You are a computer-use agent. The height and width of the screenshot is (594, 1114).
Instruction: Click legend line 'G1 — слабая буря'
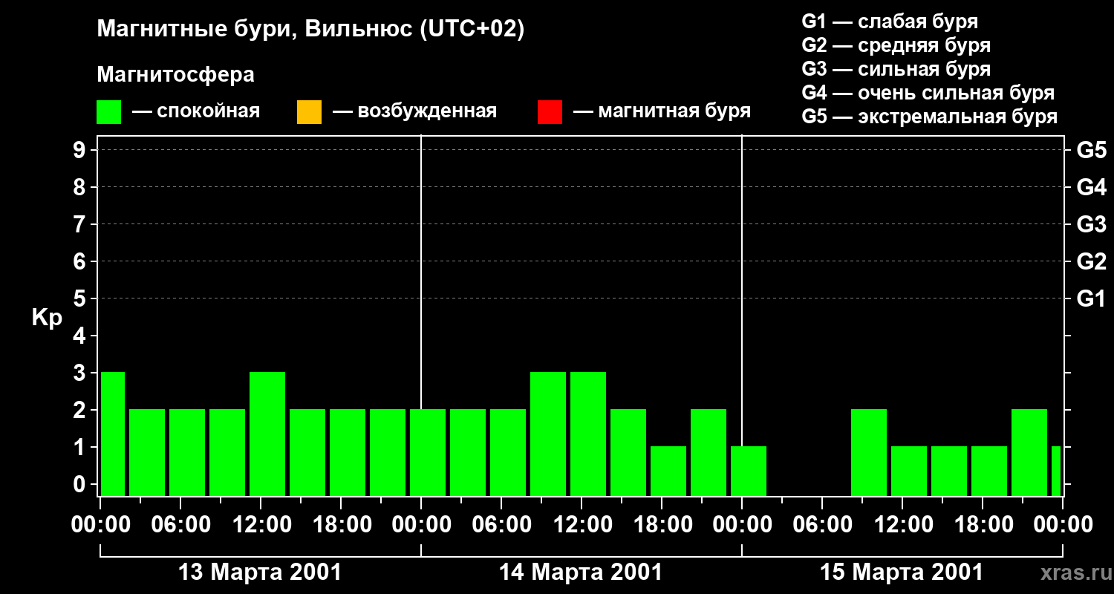click(x=890, y=22)
